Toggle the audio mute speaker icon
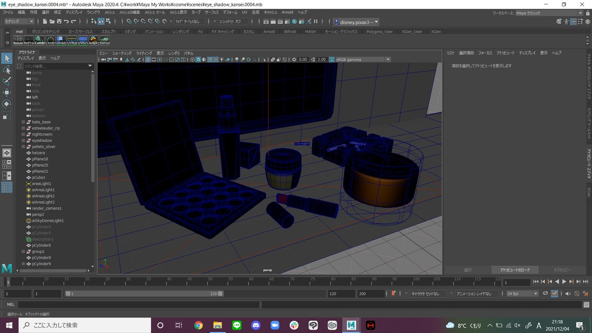 coord(568,294)
